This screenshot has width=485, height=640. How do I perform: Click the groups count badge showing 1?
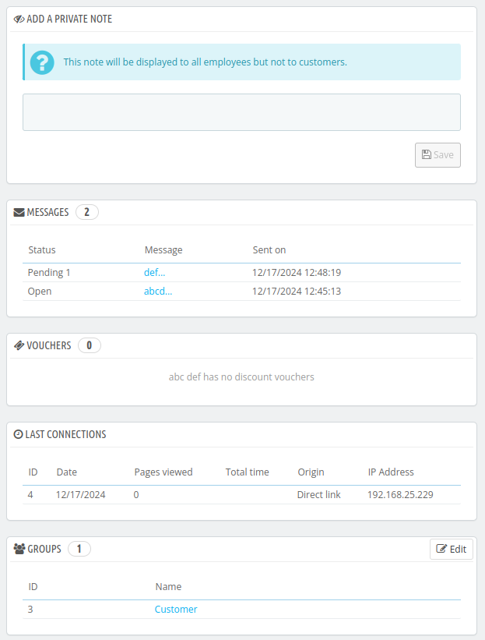(79, 549)
